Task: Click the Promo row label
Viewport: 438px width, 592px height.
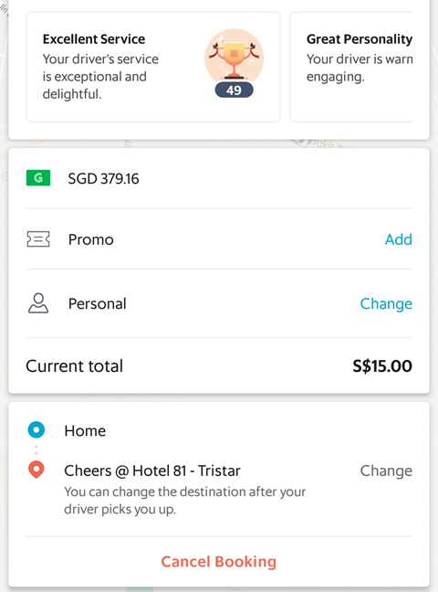Action: pos(91,239)
